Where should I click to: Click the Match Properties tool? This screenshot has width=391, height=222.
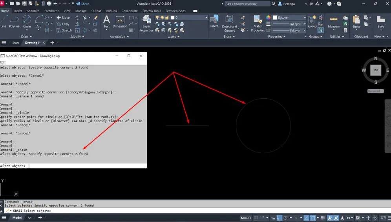258,23
